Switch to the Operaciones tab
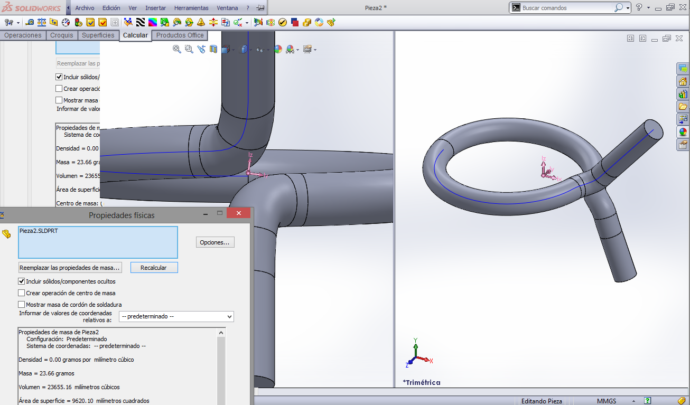The image size is (690, 405). [x=23, y=35]
